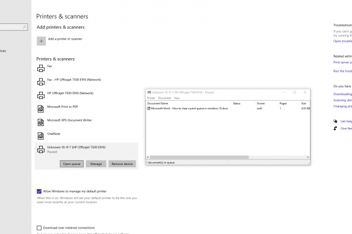
Task: Close the print queue window
Action: coord(305,92)
